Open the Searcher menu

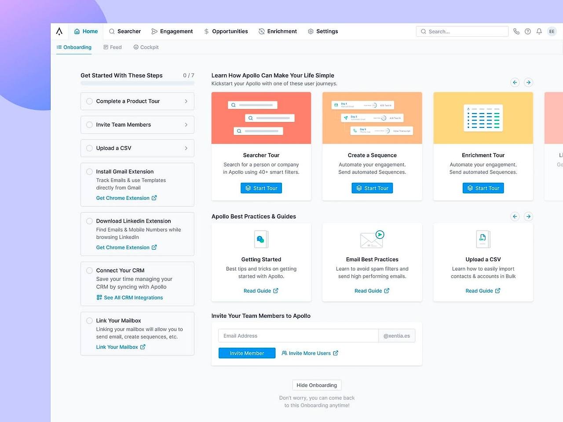[125, 31]
